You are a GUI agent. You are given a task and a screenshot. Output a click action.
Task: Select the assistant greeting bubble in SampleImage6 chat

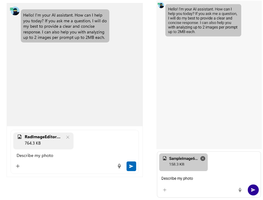pos(203,20)
